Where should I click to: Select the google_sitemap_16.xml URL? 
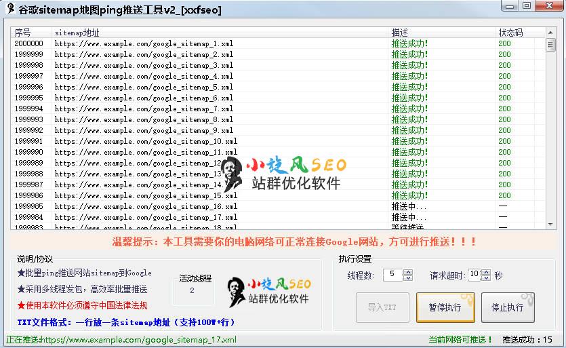[x=146, y=206]
